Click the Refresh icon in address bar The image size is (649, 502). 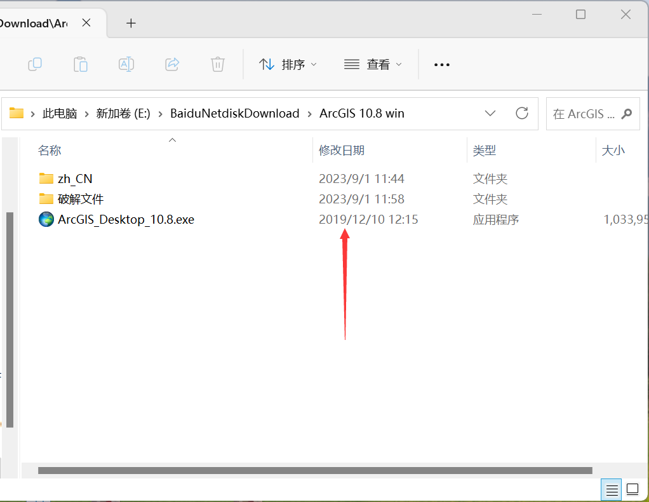click(521, 113)
